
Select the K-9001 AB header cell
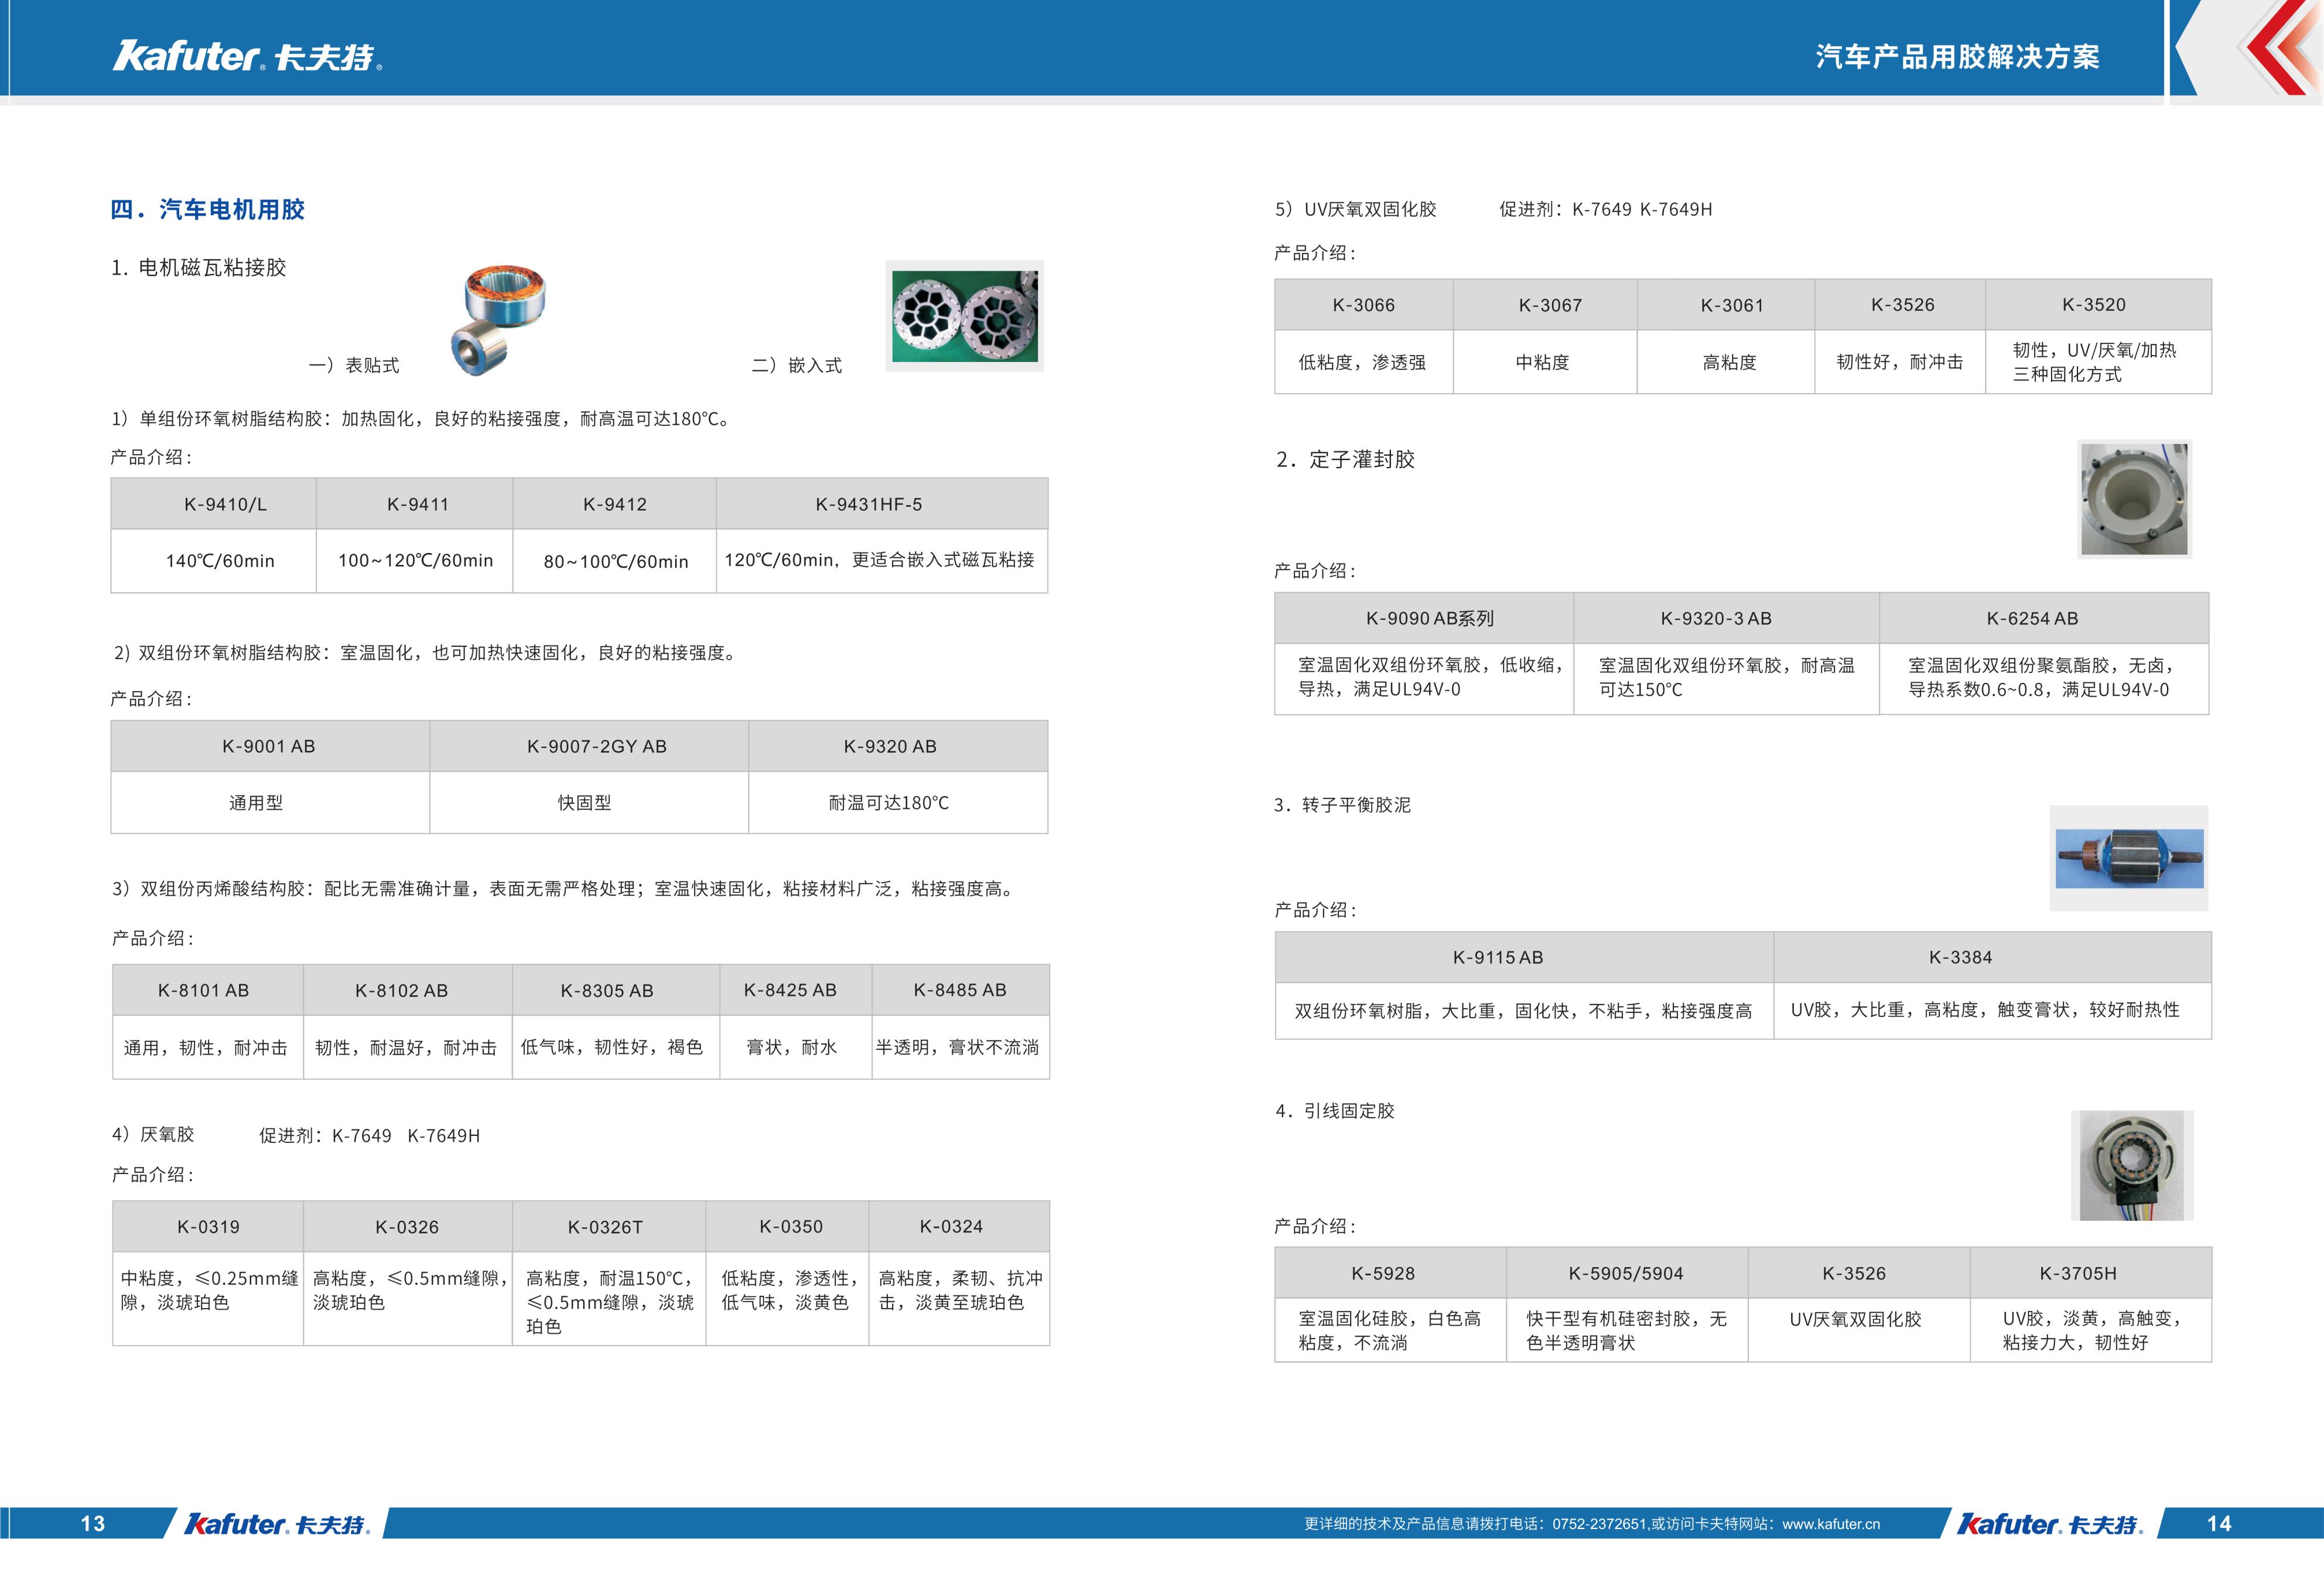tap(270, 746)
